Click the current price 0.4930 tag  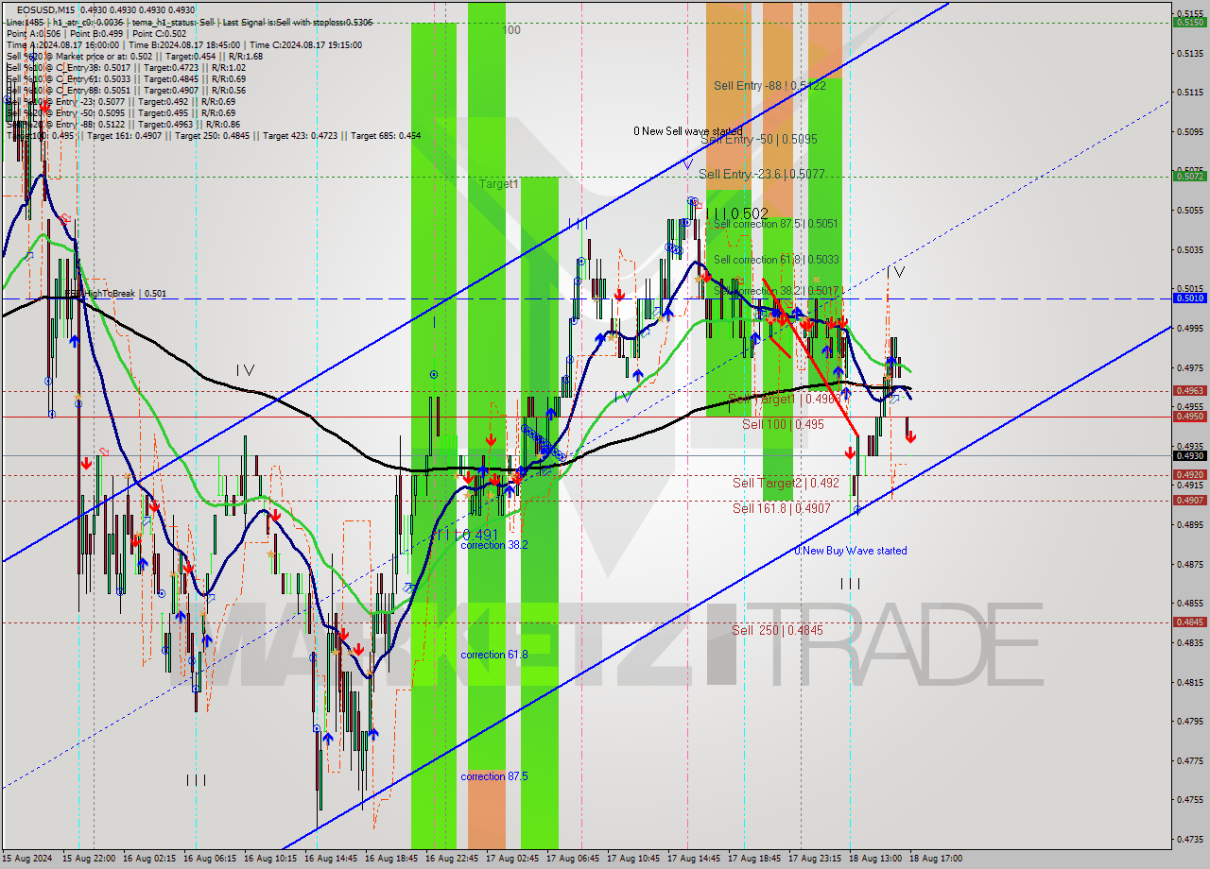[1189, 455]
